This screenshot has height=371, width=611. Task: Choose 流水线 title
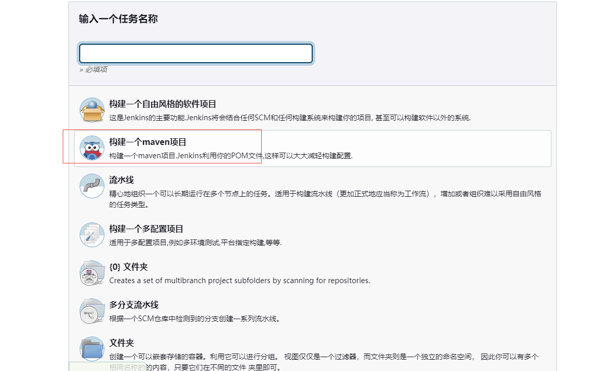(x=121, y=180)
